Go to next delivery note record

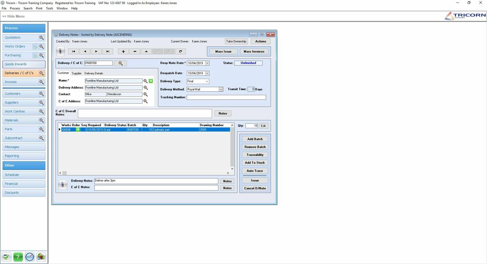[x=96, y=51]
